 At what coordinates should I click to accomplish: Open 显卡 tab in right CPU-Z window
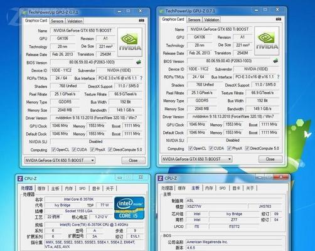(x=237, y=188)
